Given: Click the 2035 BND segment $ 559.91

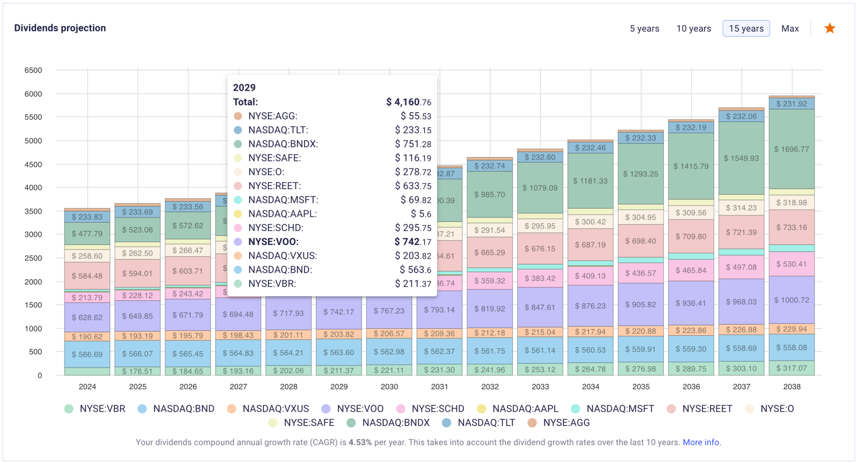Looking at the screenshot, I should click(x=641, y=349).
